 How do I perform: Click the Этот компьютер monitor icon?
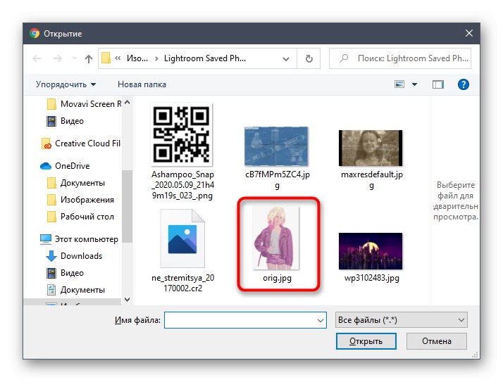(x=46, y=239)
